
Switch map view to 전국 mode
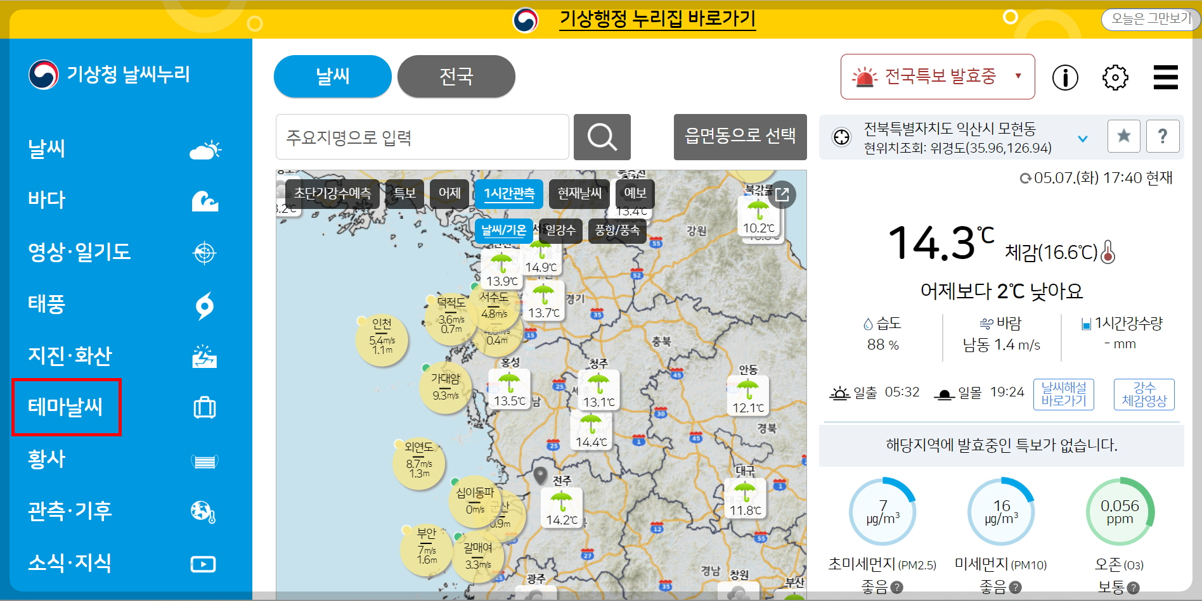(x=456, y=76)
